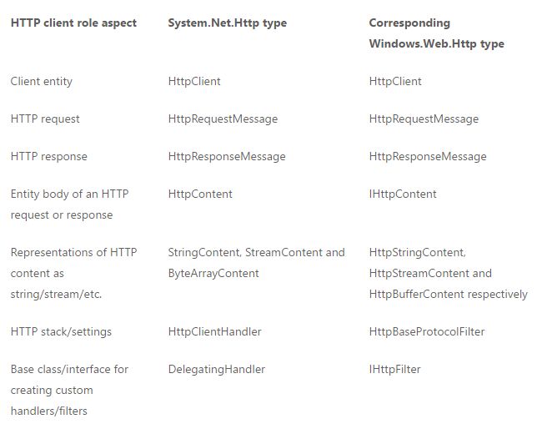This screenshot has height=429, width=542.
Task: Click the DelegatingHandler entry
Action: (x=217, y=370)
